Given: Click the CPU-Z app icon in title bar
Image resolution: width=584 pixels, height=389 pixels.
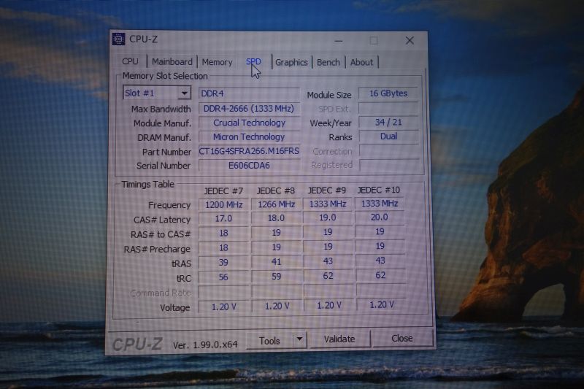Looking at the screenshot, I should tap(118, 39).
